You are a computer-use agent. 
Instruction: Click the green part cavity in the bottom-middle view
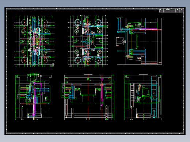(x=88, y=92)
